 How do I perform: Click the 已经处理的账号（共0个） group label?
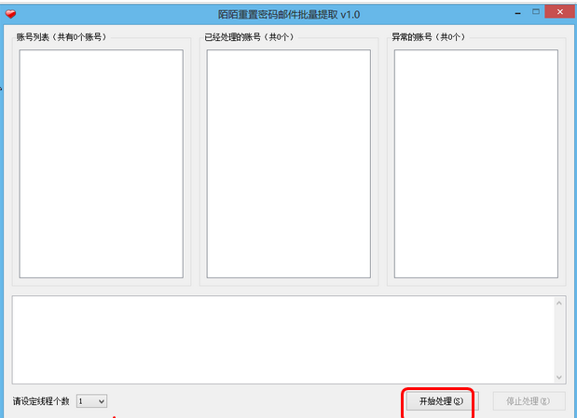[250, 37]
